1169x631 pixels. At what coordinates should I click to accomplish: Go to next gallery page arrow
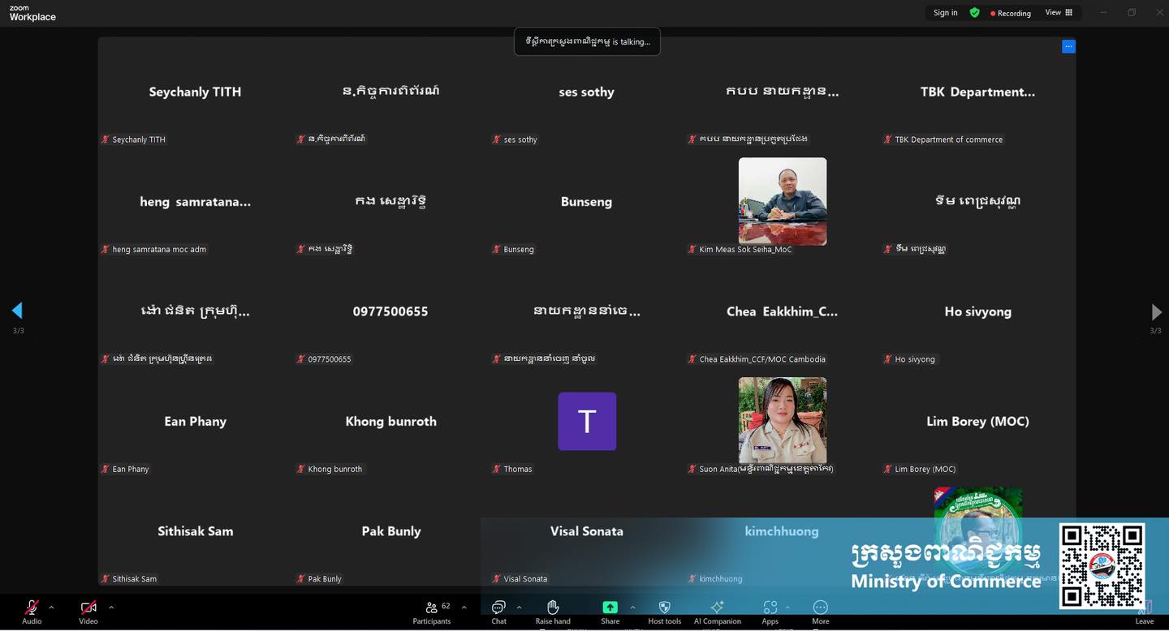1156,311
